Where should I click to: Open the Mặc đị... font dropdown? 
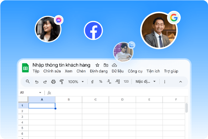coord(146,81)
